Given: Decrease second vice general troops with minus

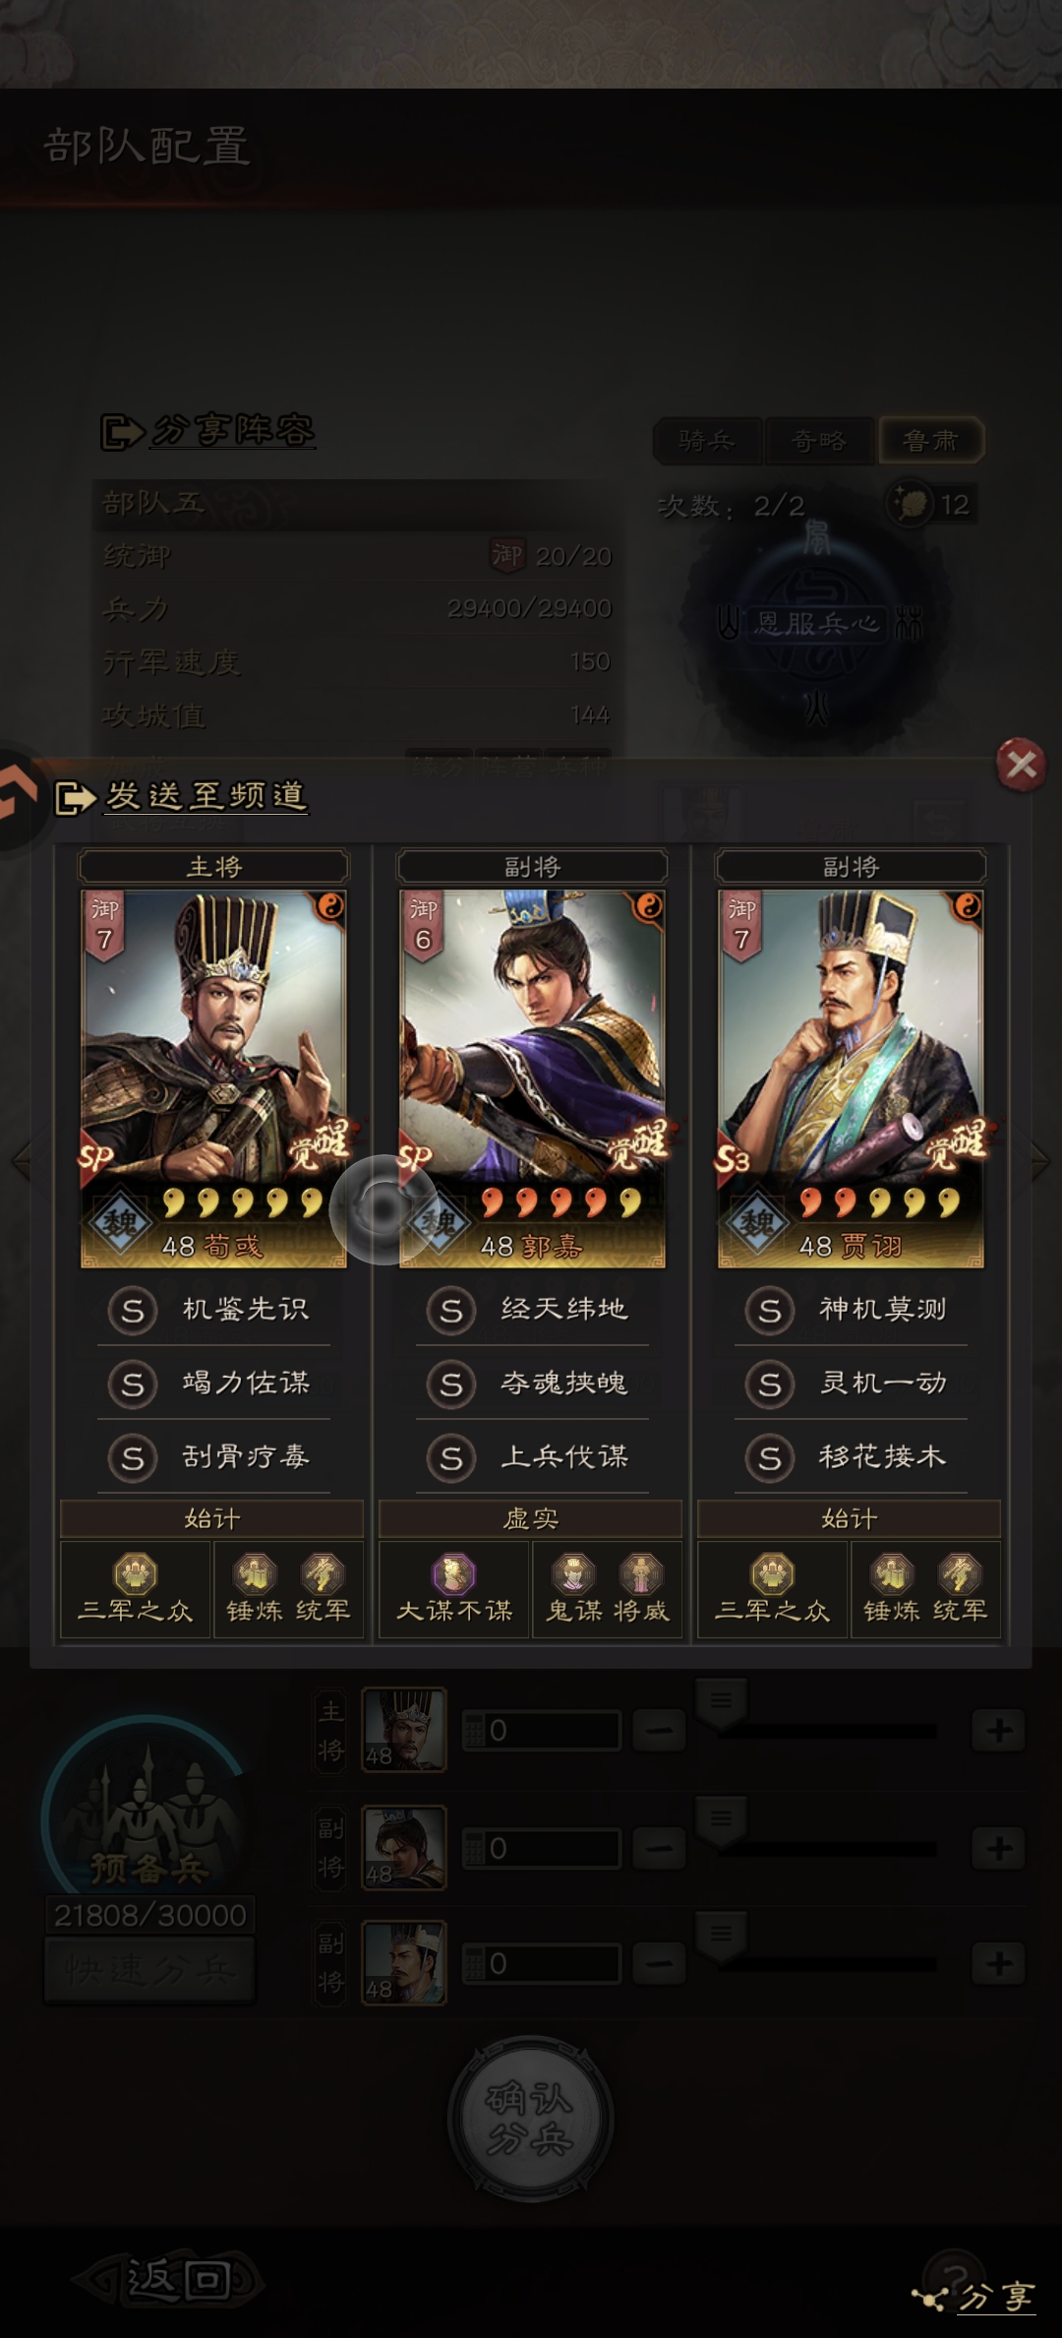Looking at the screenshot, I should tap(659, 1964).
